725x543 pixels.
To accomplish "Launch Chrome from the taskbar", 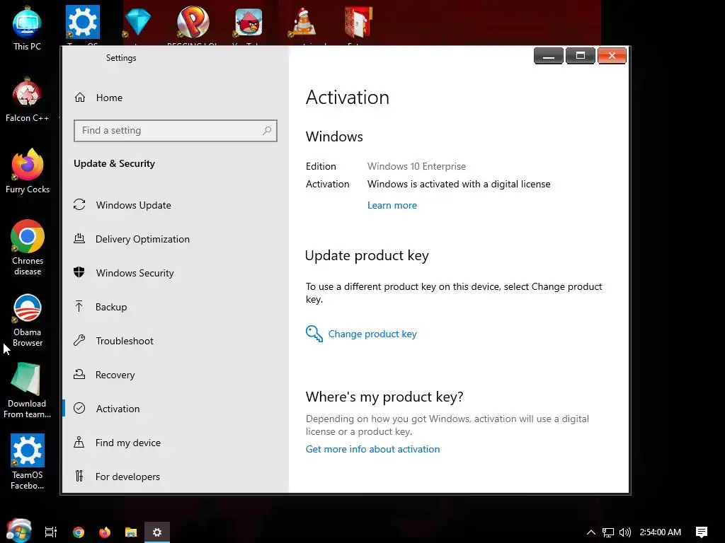I will click(x=79, y=532).
